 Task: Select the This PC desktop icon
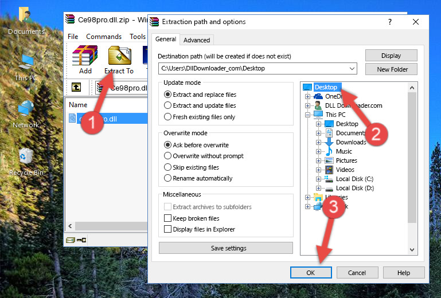[26, 68]
